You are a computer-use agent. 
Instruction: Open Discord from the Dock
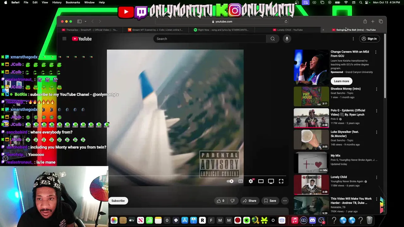click(312, 220)
